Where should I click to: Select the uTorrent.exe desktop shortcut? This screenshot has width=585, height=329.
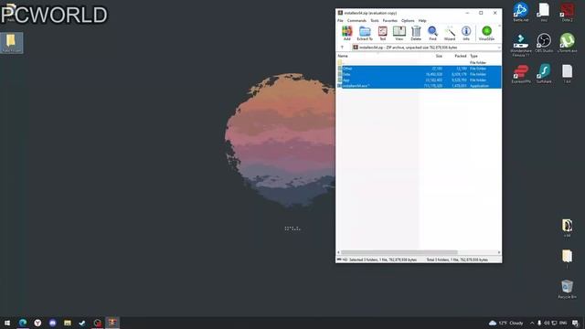567,43
